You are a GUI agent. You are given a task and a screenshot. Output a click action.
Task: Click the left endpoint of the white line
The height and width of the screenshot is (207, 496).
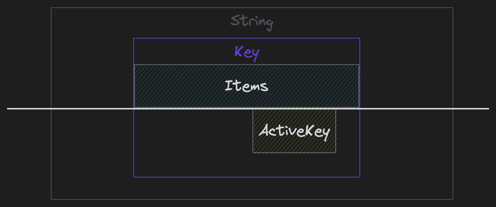coord(8,109)
